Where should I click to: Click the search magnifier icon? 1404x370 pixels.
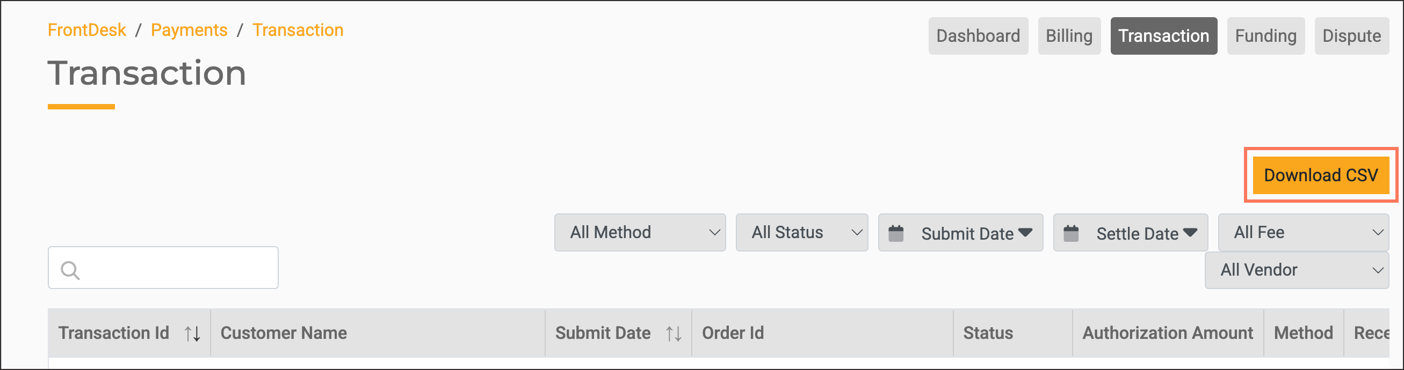[x=70, y=270]
